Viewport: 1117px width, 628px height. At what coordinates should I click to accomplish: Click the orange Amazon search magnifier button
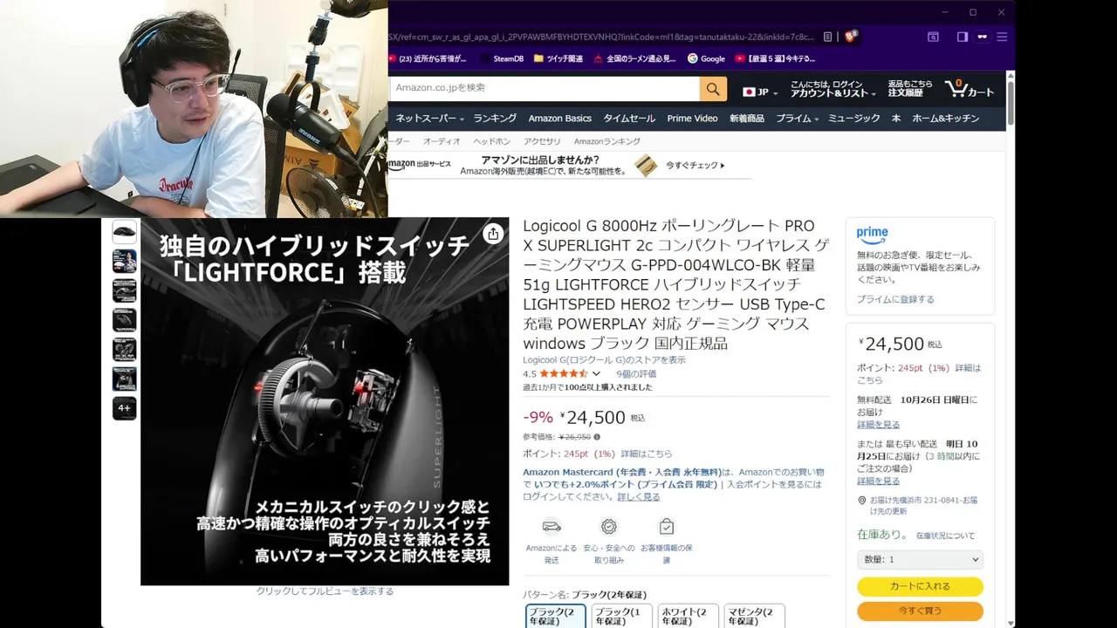pos(713,88)
